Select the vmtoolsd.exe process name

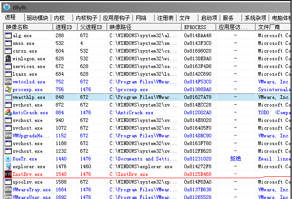click(29, 82)
